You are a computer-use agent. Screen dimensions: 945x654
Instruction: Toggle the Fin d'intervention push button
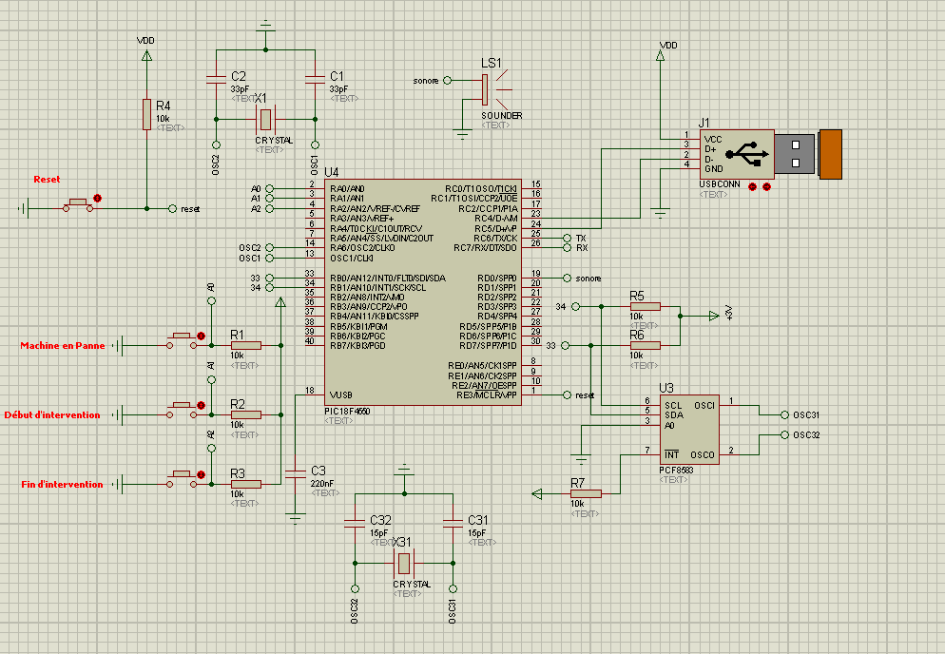[x=183, y=480]
